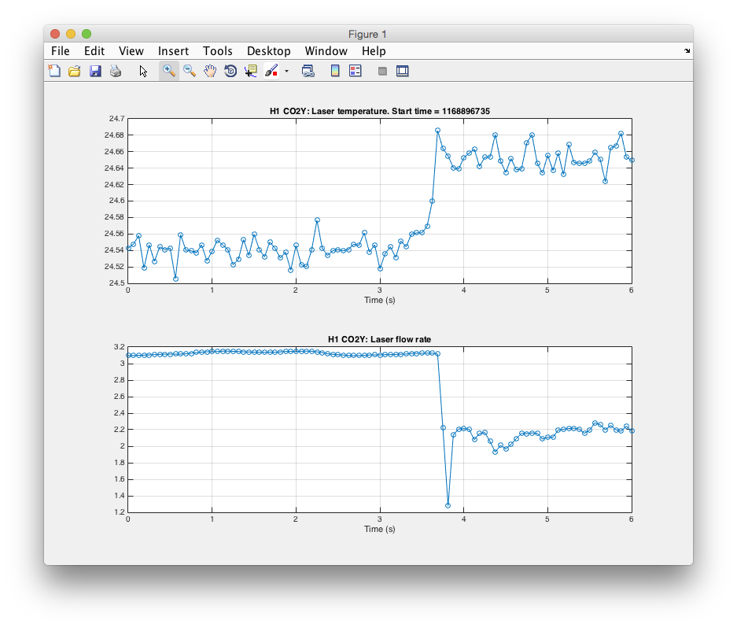
Task: Activate the Pan hand tool
Action: point(210,71)
